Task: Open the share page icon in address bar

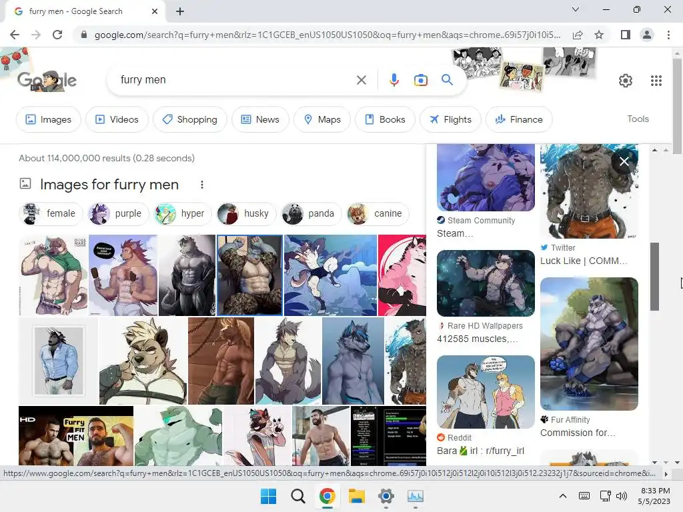Action: click(578, 35)
